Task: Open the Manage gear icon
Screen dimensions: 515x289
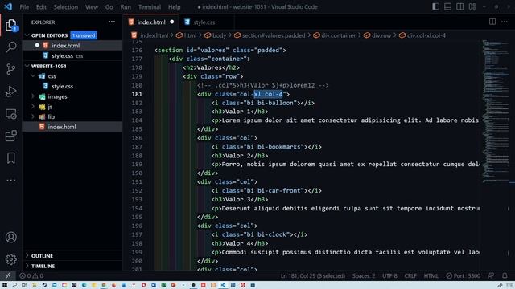Action: click(10, 259)
